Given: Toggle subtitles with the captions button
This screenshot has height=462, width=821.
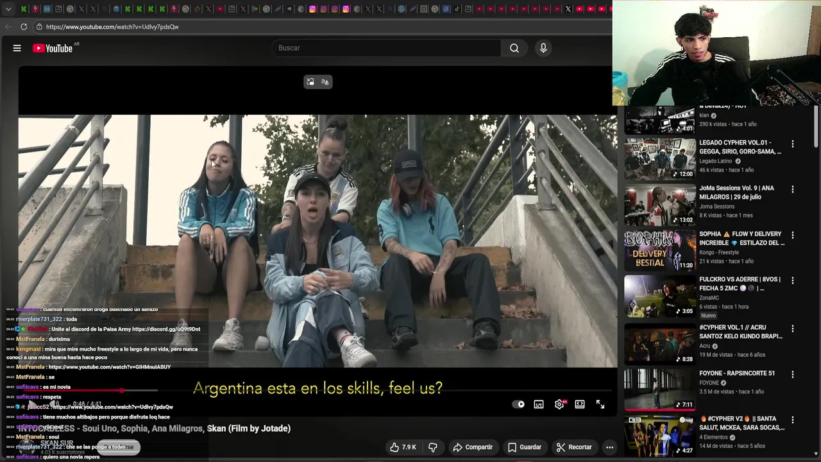Looking at the screenshot, I should pos(539,404).
